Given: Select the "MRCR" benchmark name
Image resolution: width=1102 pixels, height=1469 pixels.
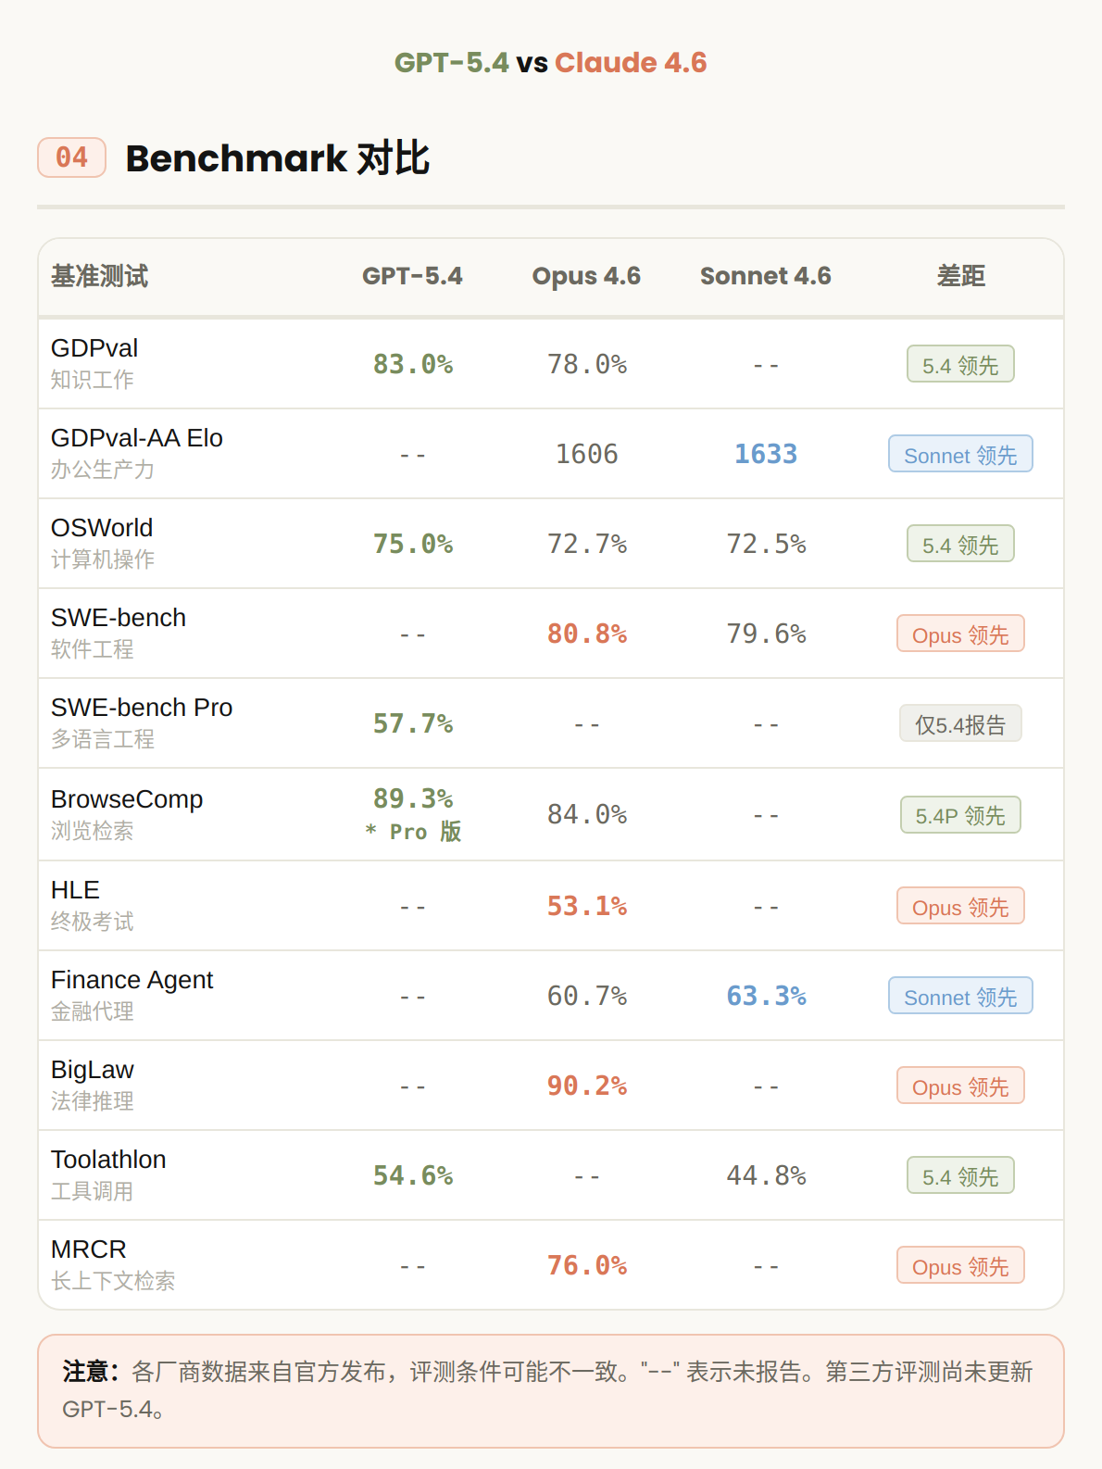Looking at the screenshot, I should coord(88,1249).
